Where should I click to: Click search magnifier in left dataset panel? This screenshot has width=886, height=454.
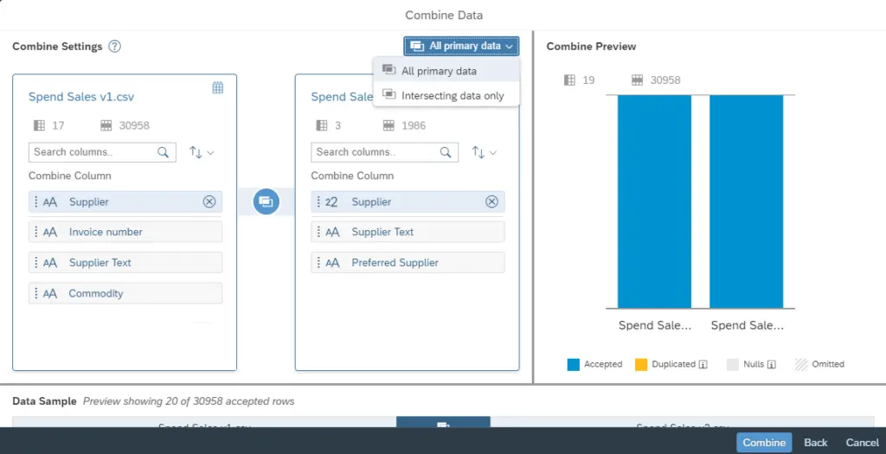164,152
